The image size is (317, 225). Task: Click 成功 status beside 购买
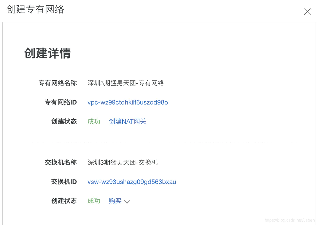point(94,201)
